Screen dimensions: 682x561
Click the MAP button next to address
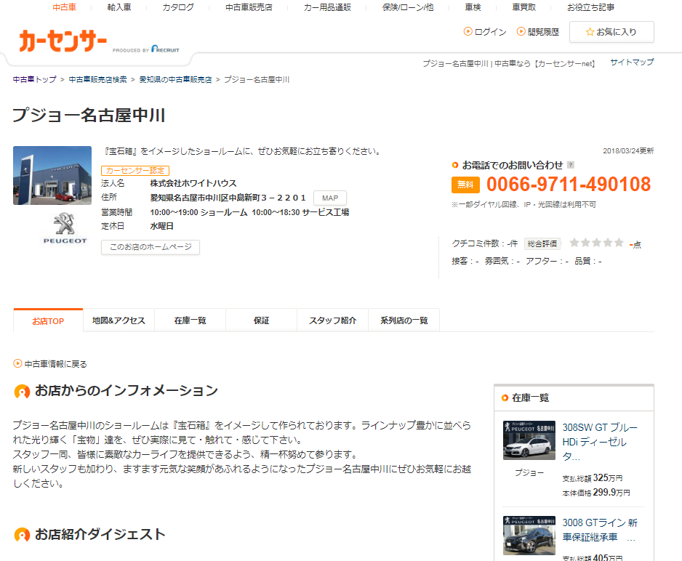[x=330, y=198]
